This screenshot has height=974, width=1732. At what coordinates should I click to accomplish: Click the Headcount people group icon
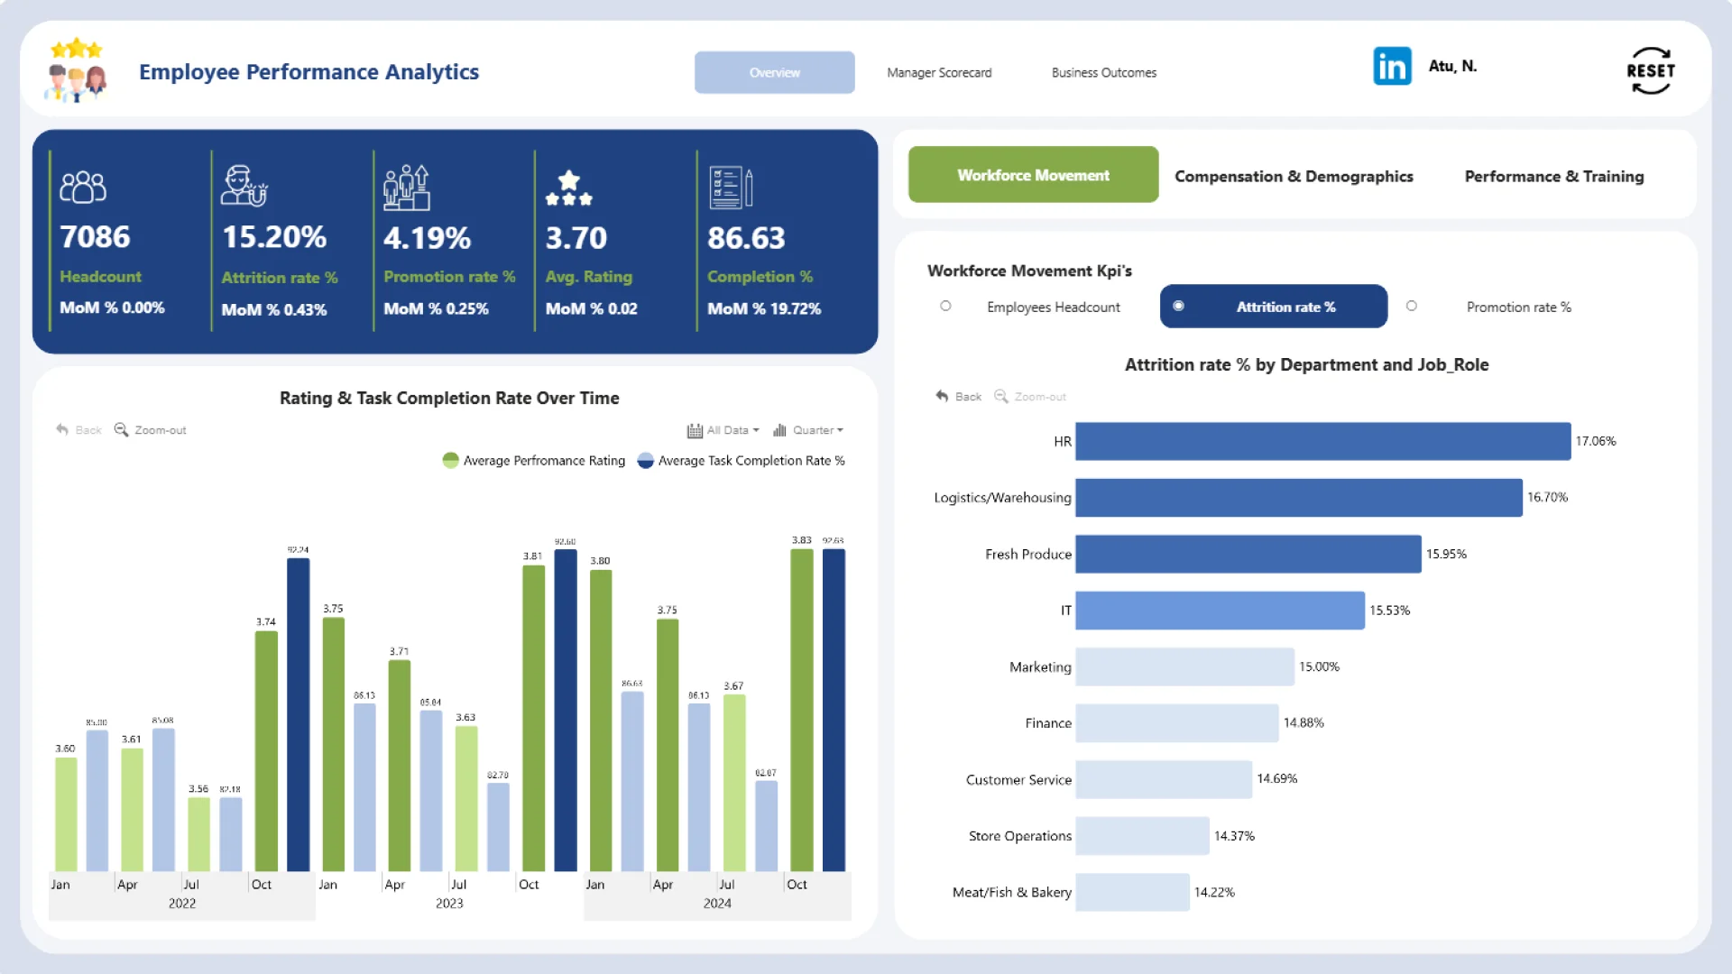(83, 187)
